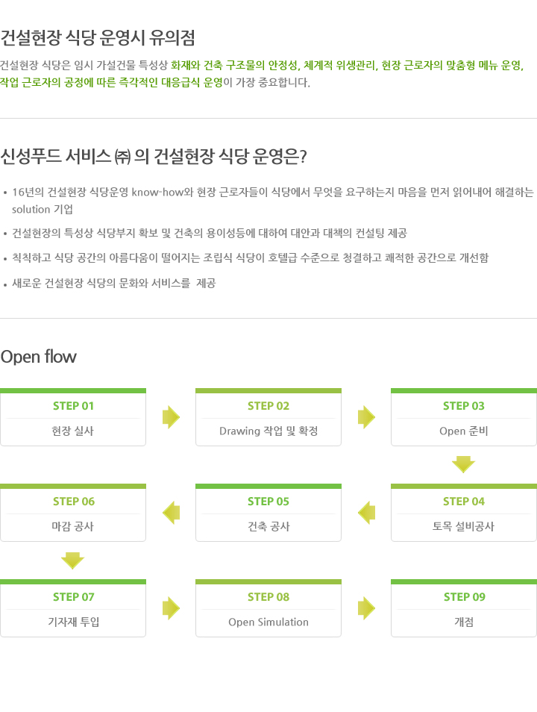Select the STEP 07 기자재 투입 box
537x712 pixels.
[x=73, y=609]
